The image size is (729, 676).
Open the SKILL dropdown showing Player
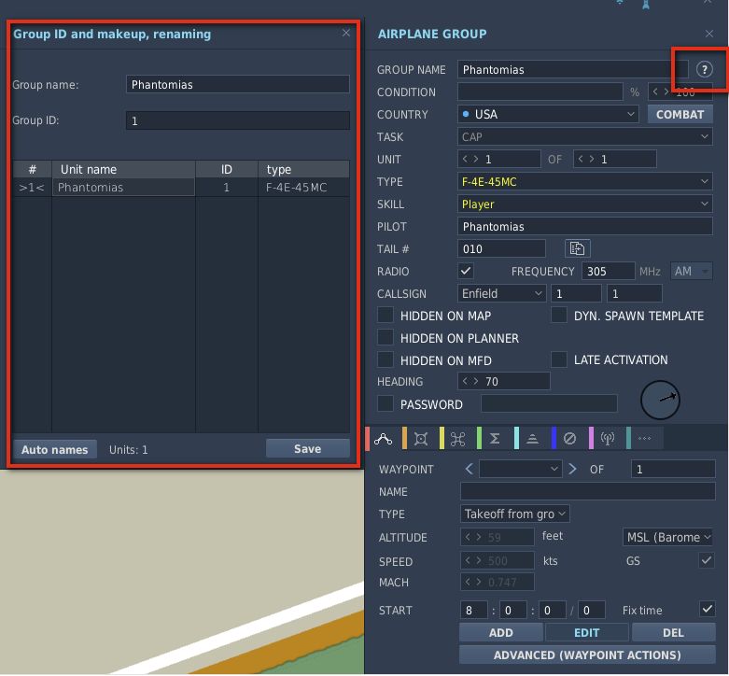[585, 204]
